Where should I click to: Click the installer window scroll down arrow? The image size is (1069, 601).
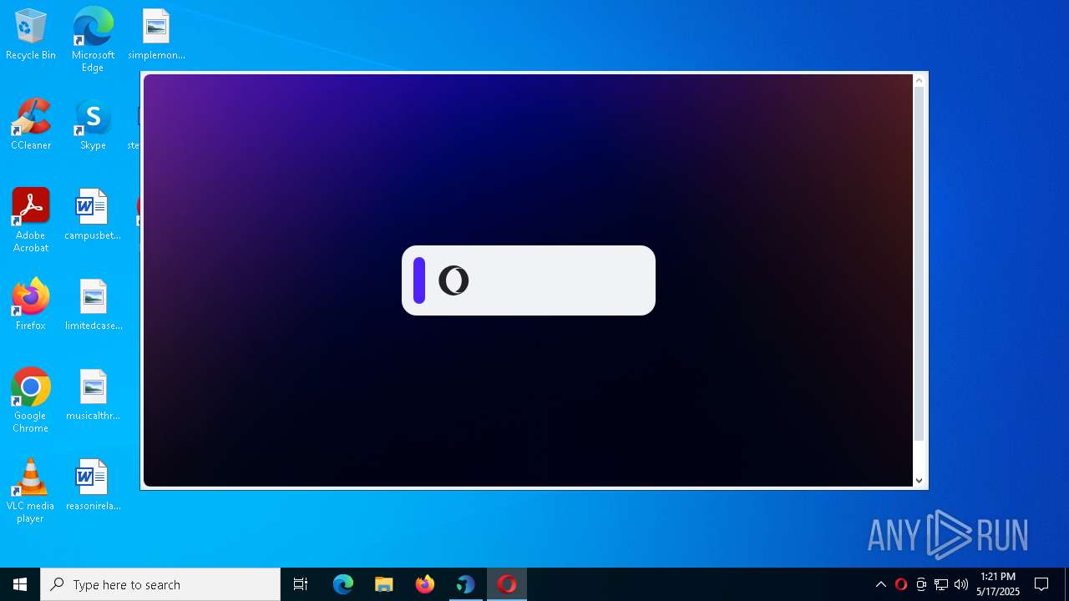coord(919,480)
